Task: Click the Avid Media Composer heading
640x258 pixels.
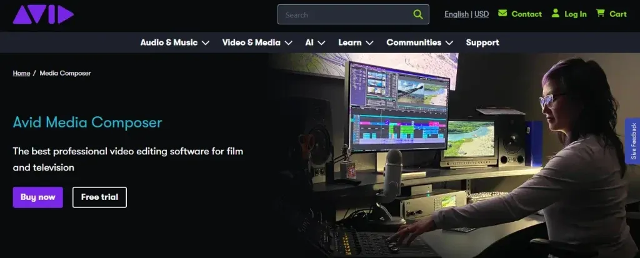Action: point(87,122)
